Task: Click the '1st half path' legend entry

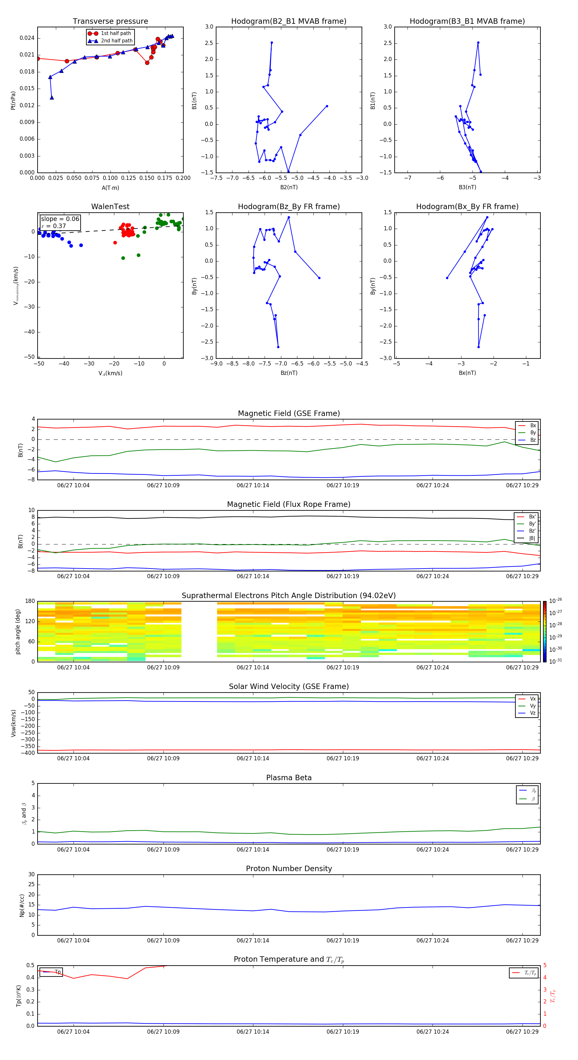Action: 110,33
